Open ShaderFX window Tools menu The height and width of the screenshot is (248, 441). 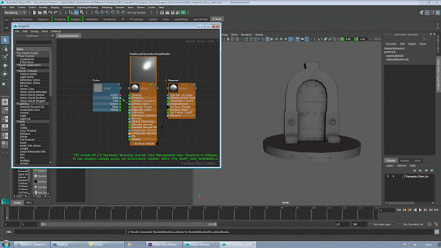pyautogui.click(x=45, y=31)
